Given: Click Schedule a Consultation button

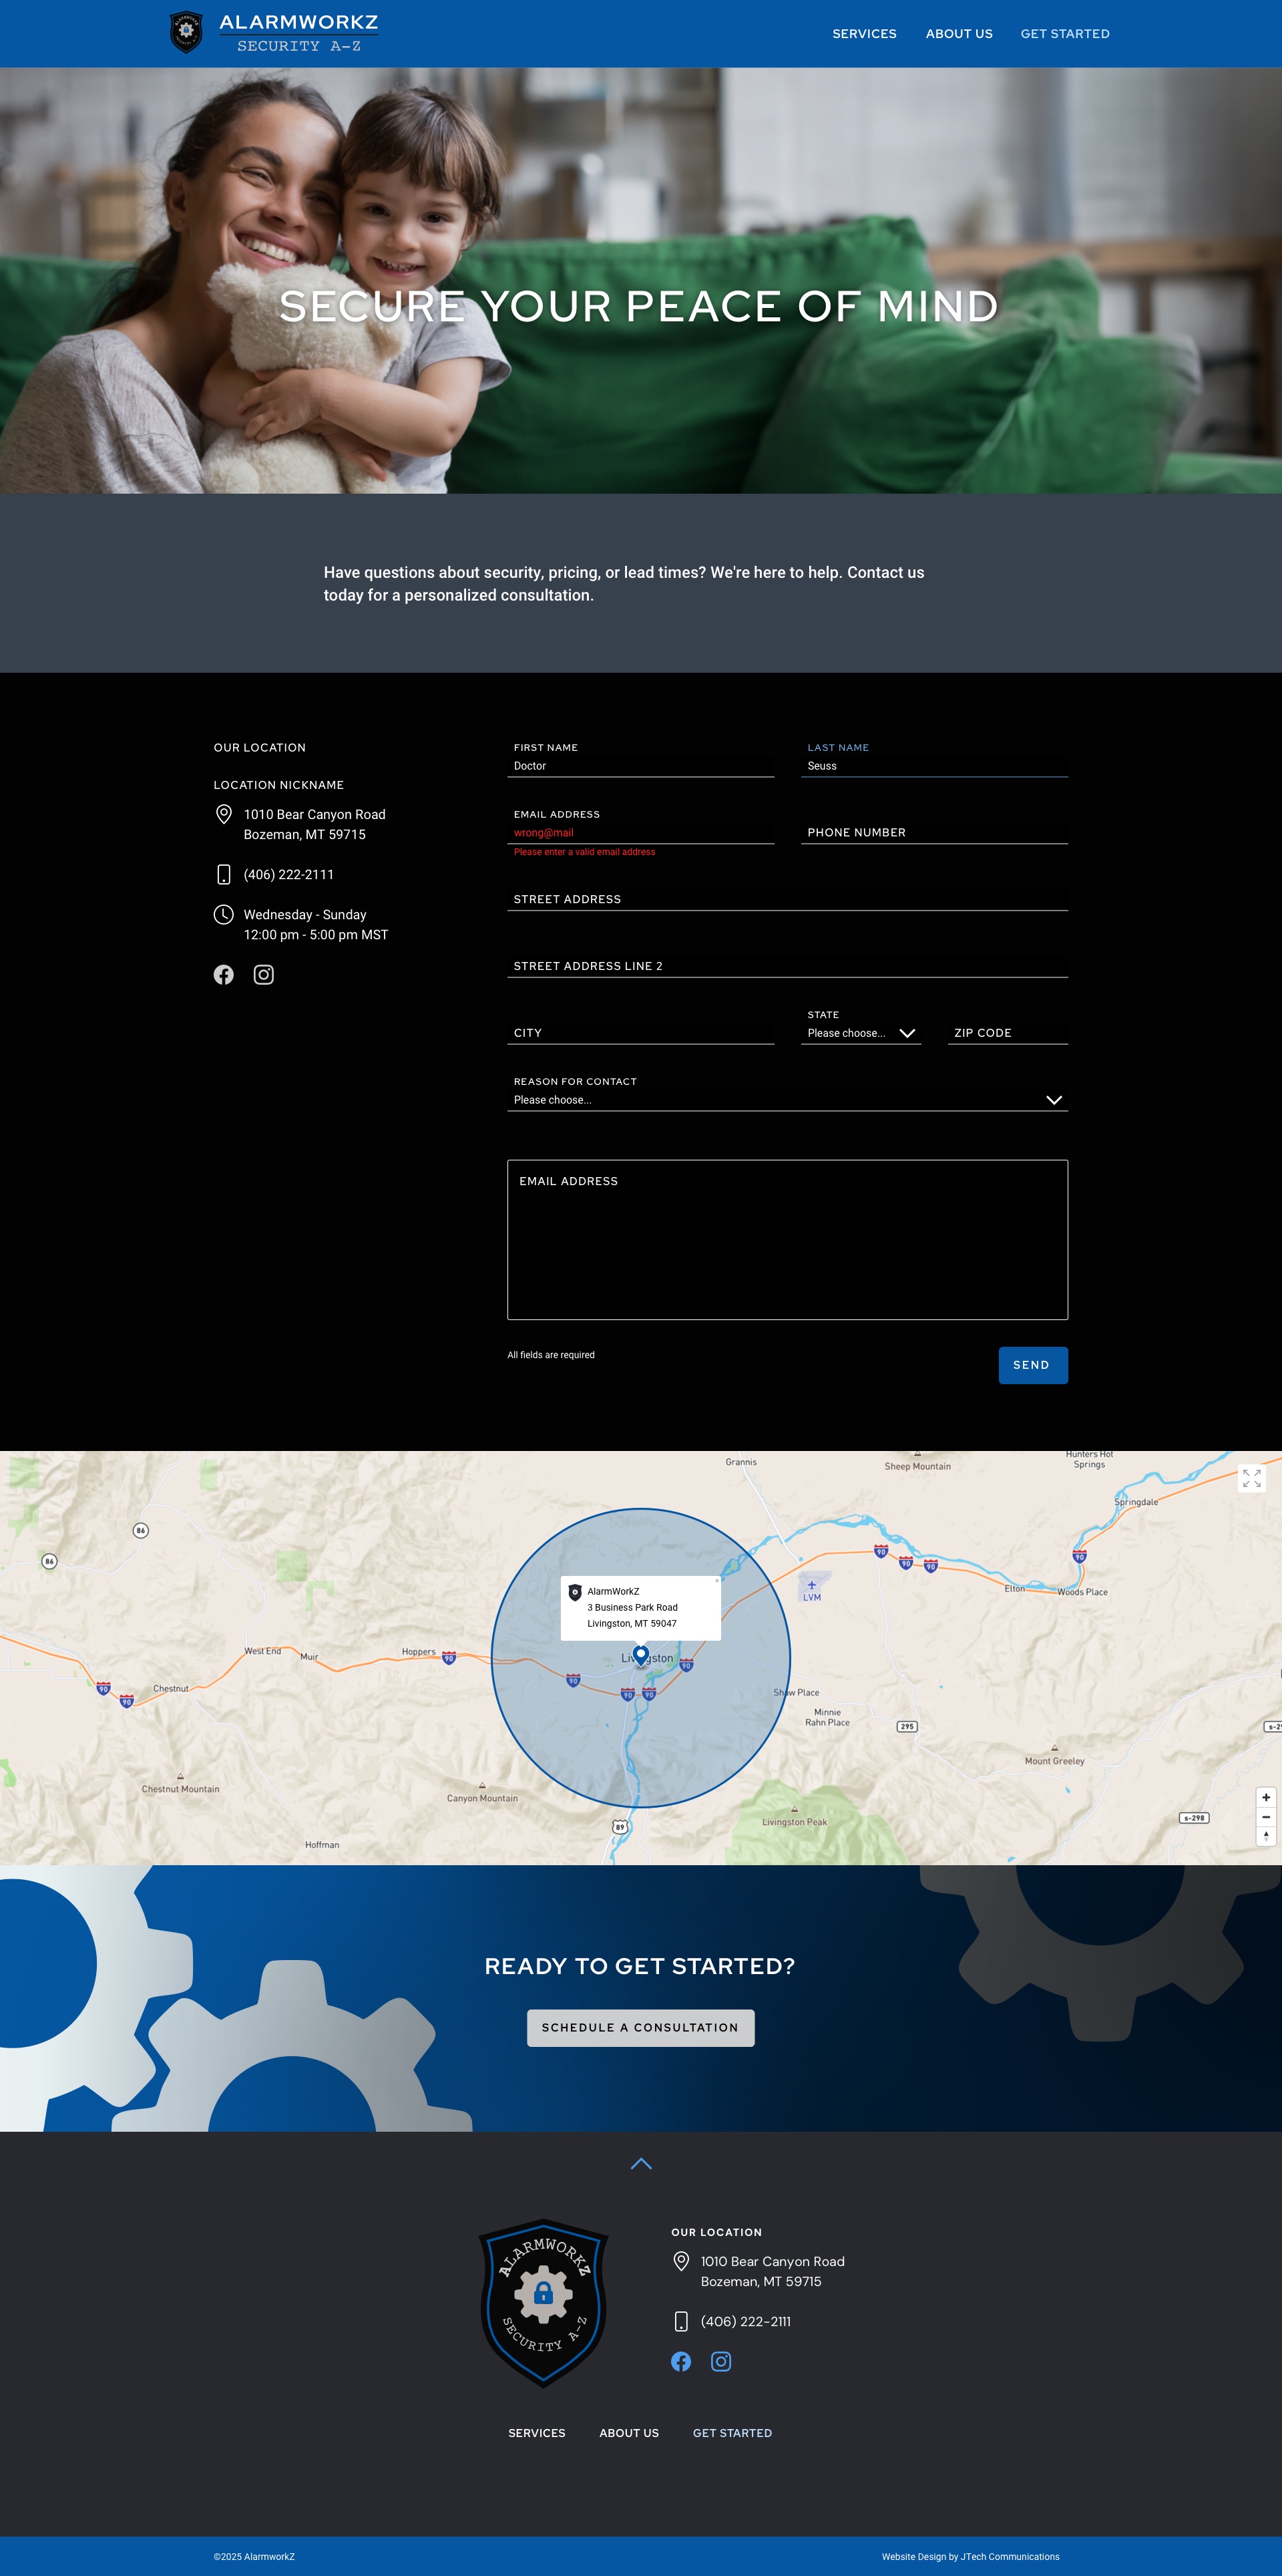Looking at the screenshot, I should [640, 2028].
